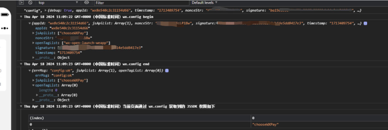Click the eye icon for live expressions
Viewport: 388px width, 130px height.
(x=87, y=2)
